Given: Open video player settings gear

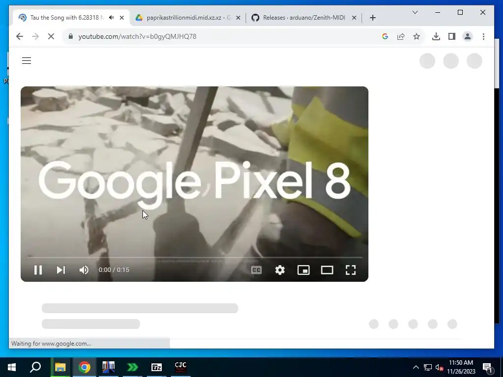Looking at the screenshot, I should [x=279, y=270].
